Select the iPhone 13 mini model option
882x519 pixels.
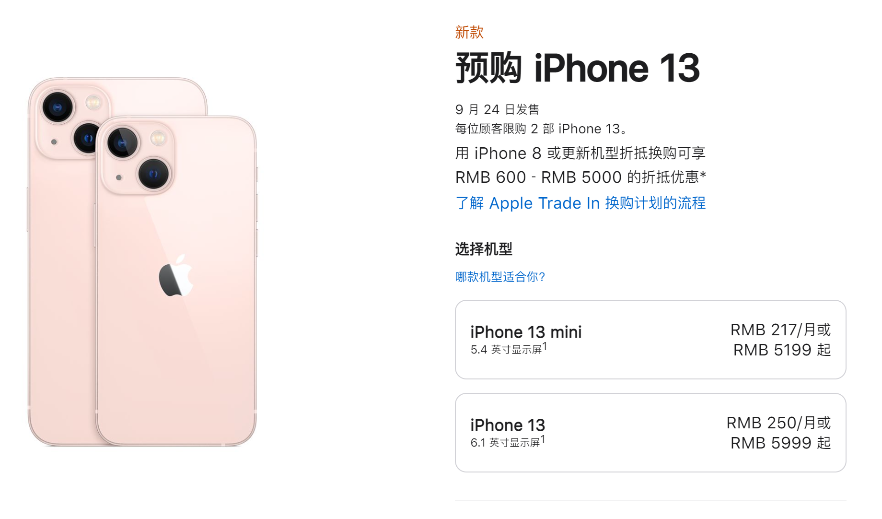tap(650, 340)
